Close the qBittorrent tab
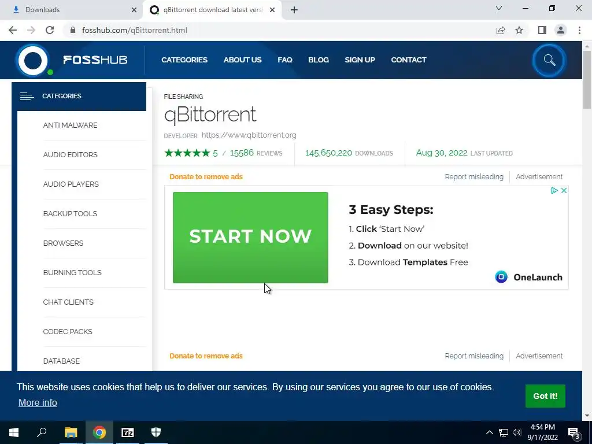 [x=272, y=10]
